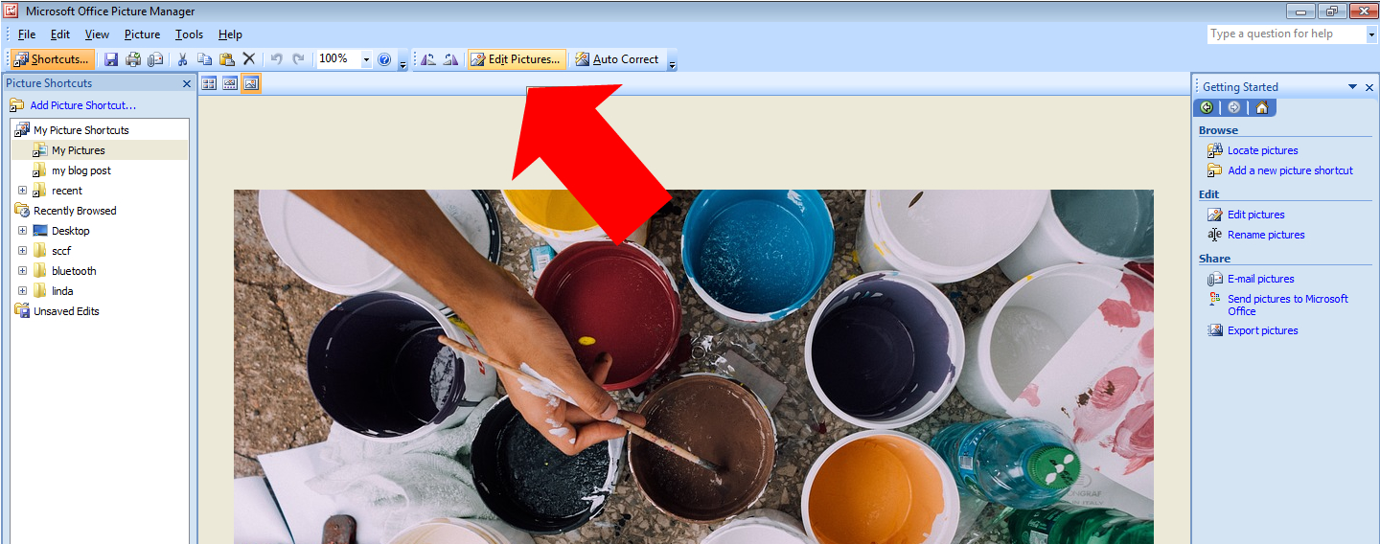1380x544 pixels.
Task: Switch to Filmstrip view
Action: coord(230,83)
